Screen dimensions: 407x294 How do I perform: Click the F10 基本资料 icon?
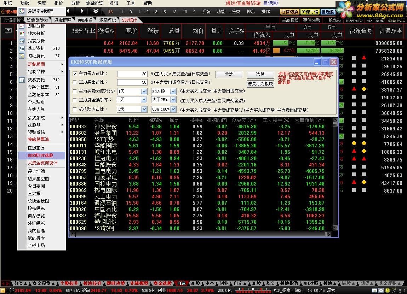click(x=22, y=48)
